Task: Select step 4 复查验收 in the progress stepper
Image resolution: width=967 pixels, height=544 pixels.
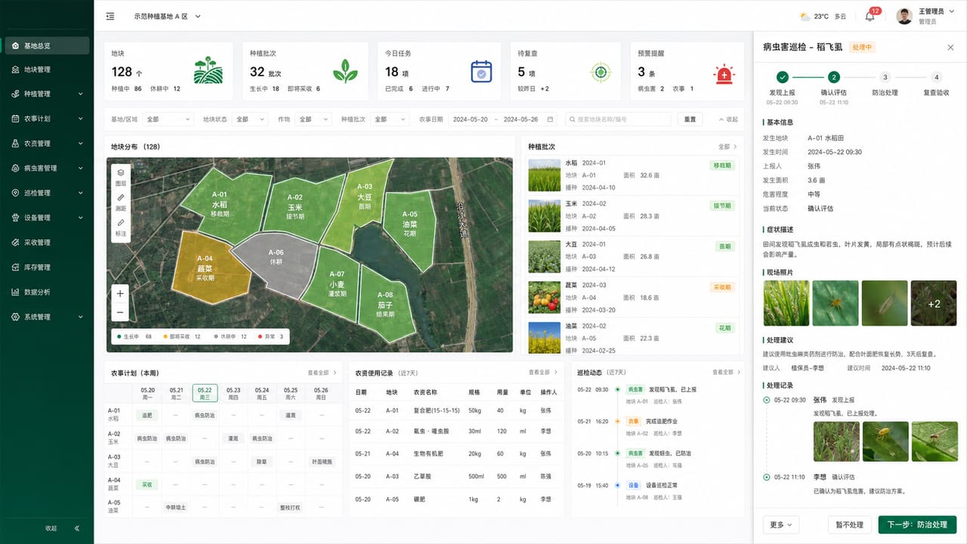Action: (936, 83)
